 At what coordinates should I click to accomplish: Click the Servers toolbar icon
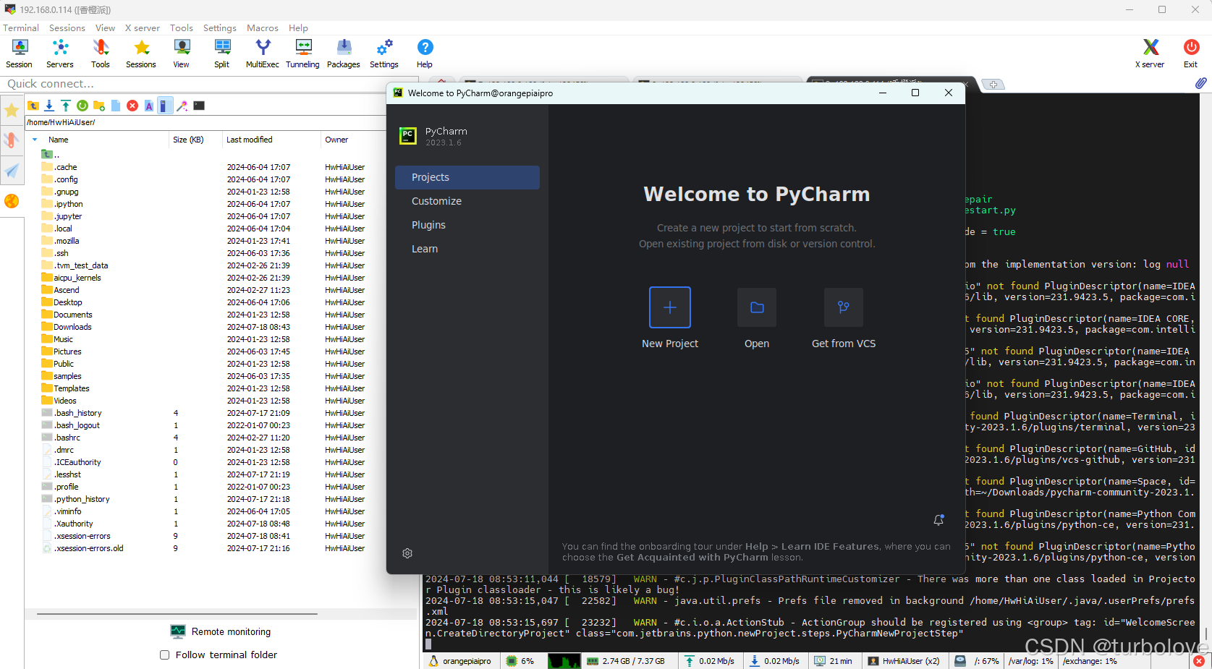tap(60, 54)
